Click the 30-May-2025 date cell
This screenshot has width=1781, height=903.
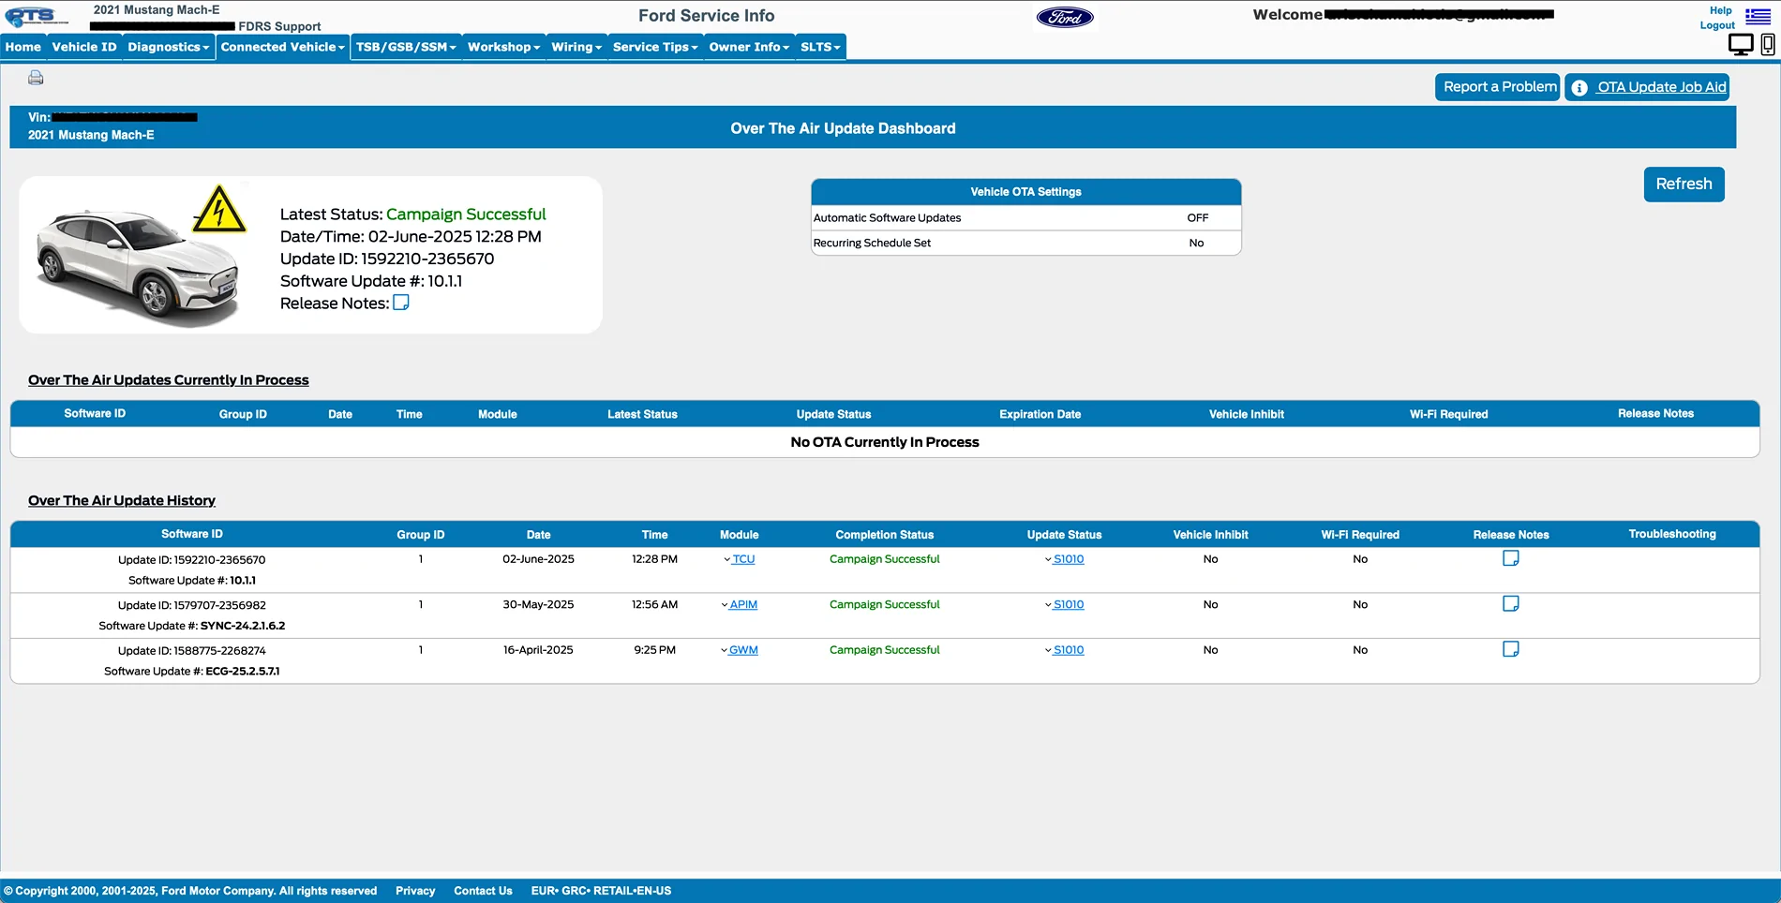point(538,604)
